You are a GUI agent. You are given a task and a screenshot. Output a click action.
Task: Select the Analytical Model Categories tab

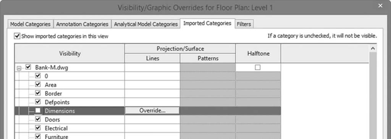[x=145, y=24]
